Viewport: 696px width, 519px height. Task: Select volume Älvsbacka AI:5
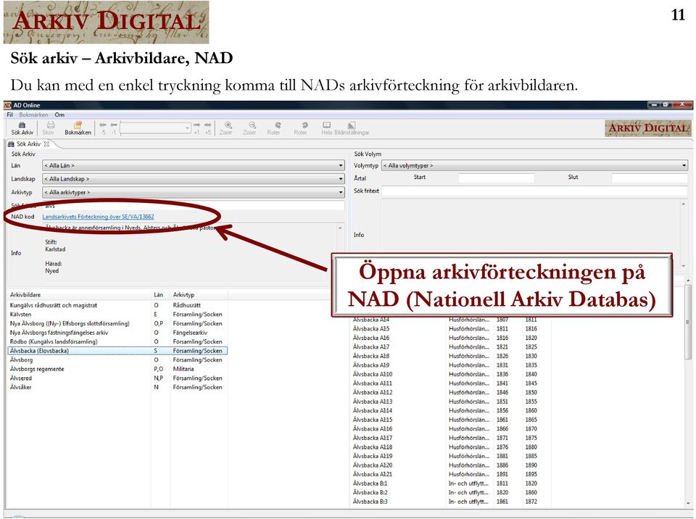[450, 329]
